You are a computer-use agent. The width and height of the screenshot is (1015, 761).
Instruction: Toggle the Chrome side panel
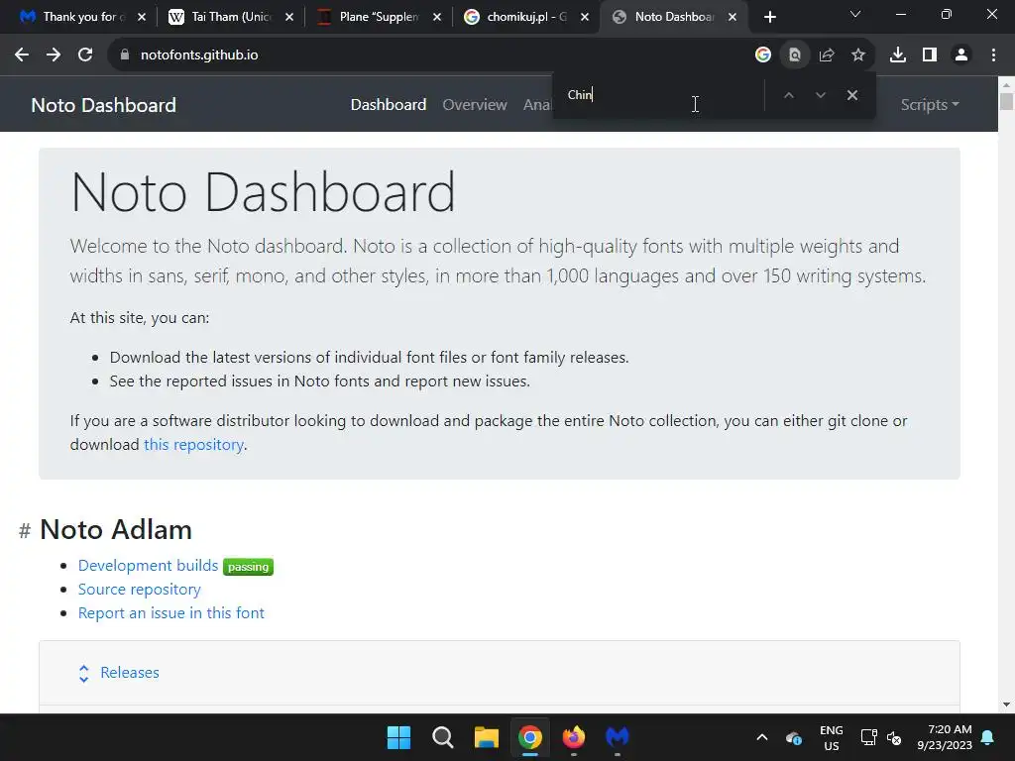coord(930,55)
